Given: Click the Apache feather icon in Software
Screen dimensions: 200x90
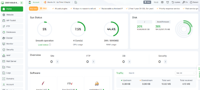Looking at the screenshot, I should [43, 83].
